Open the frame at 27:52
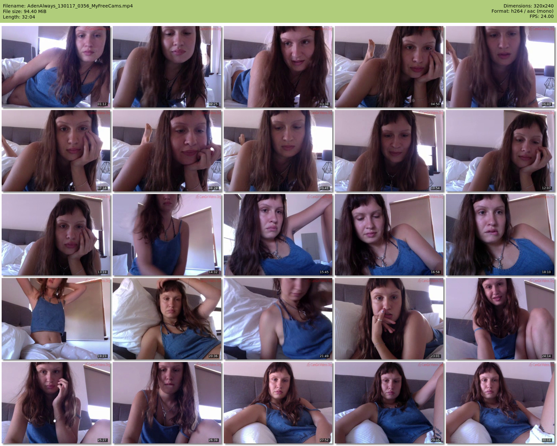The width and height of the screenshot is (557, 446). [278, 403]
